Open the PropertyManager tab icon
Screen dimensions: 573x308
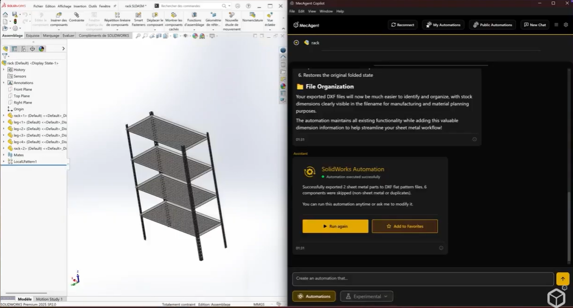coord(15,49)
